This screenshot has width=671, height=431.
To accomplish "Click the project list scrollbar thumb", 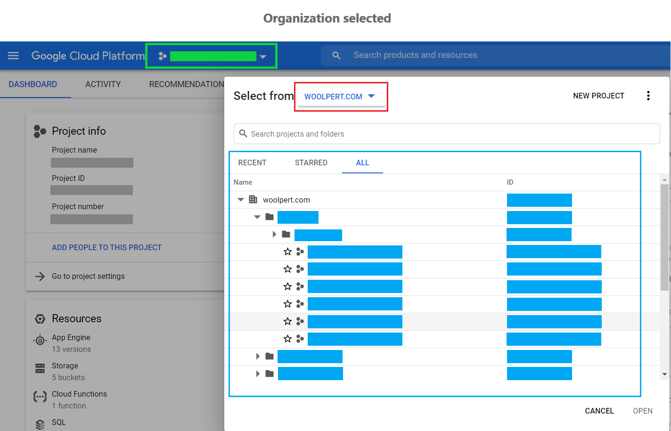I will click(664, 237).
